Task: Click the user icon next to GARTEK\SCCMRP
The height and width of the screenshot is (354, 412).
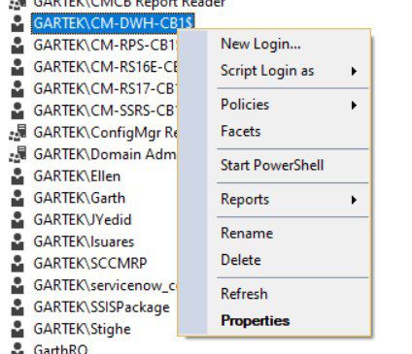Action: [17, 263]
